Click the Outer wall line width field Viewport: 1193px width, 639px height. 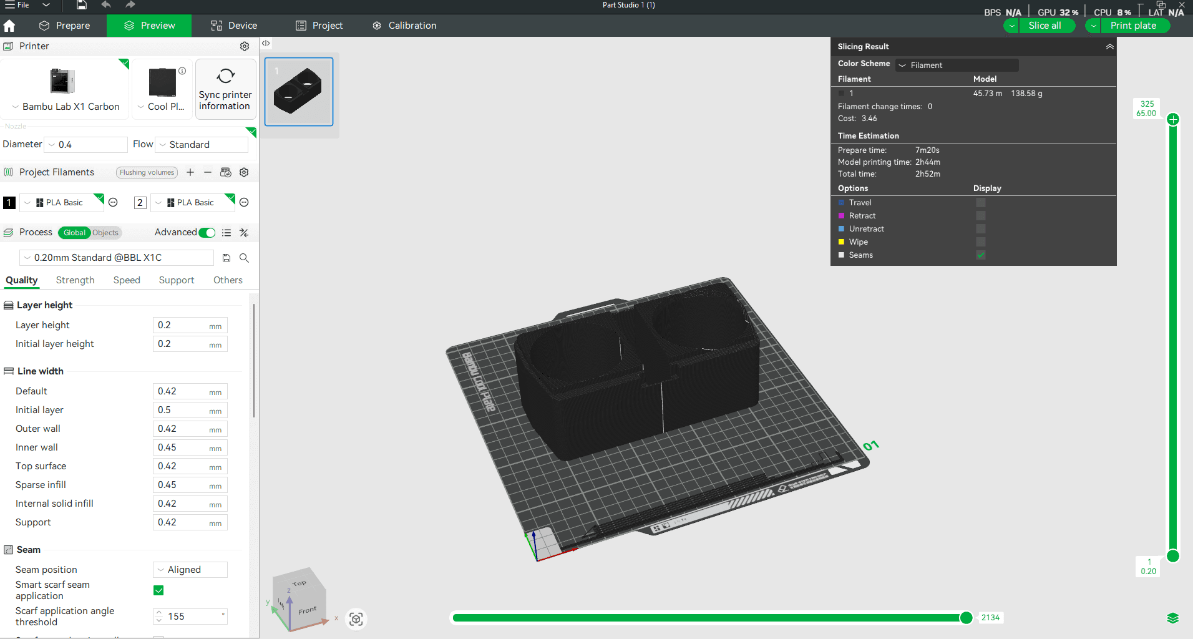point(190,429)
